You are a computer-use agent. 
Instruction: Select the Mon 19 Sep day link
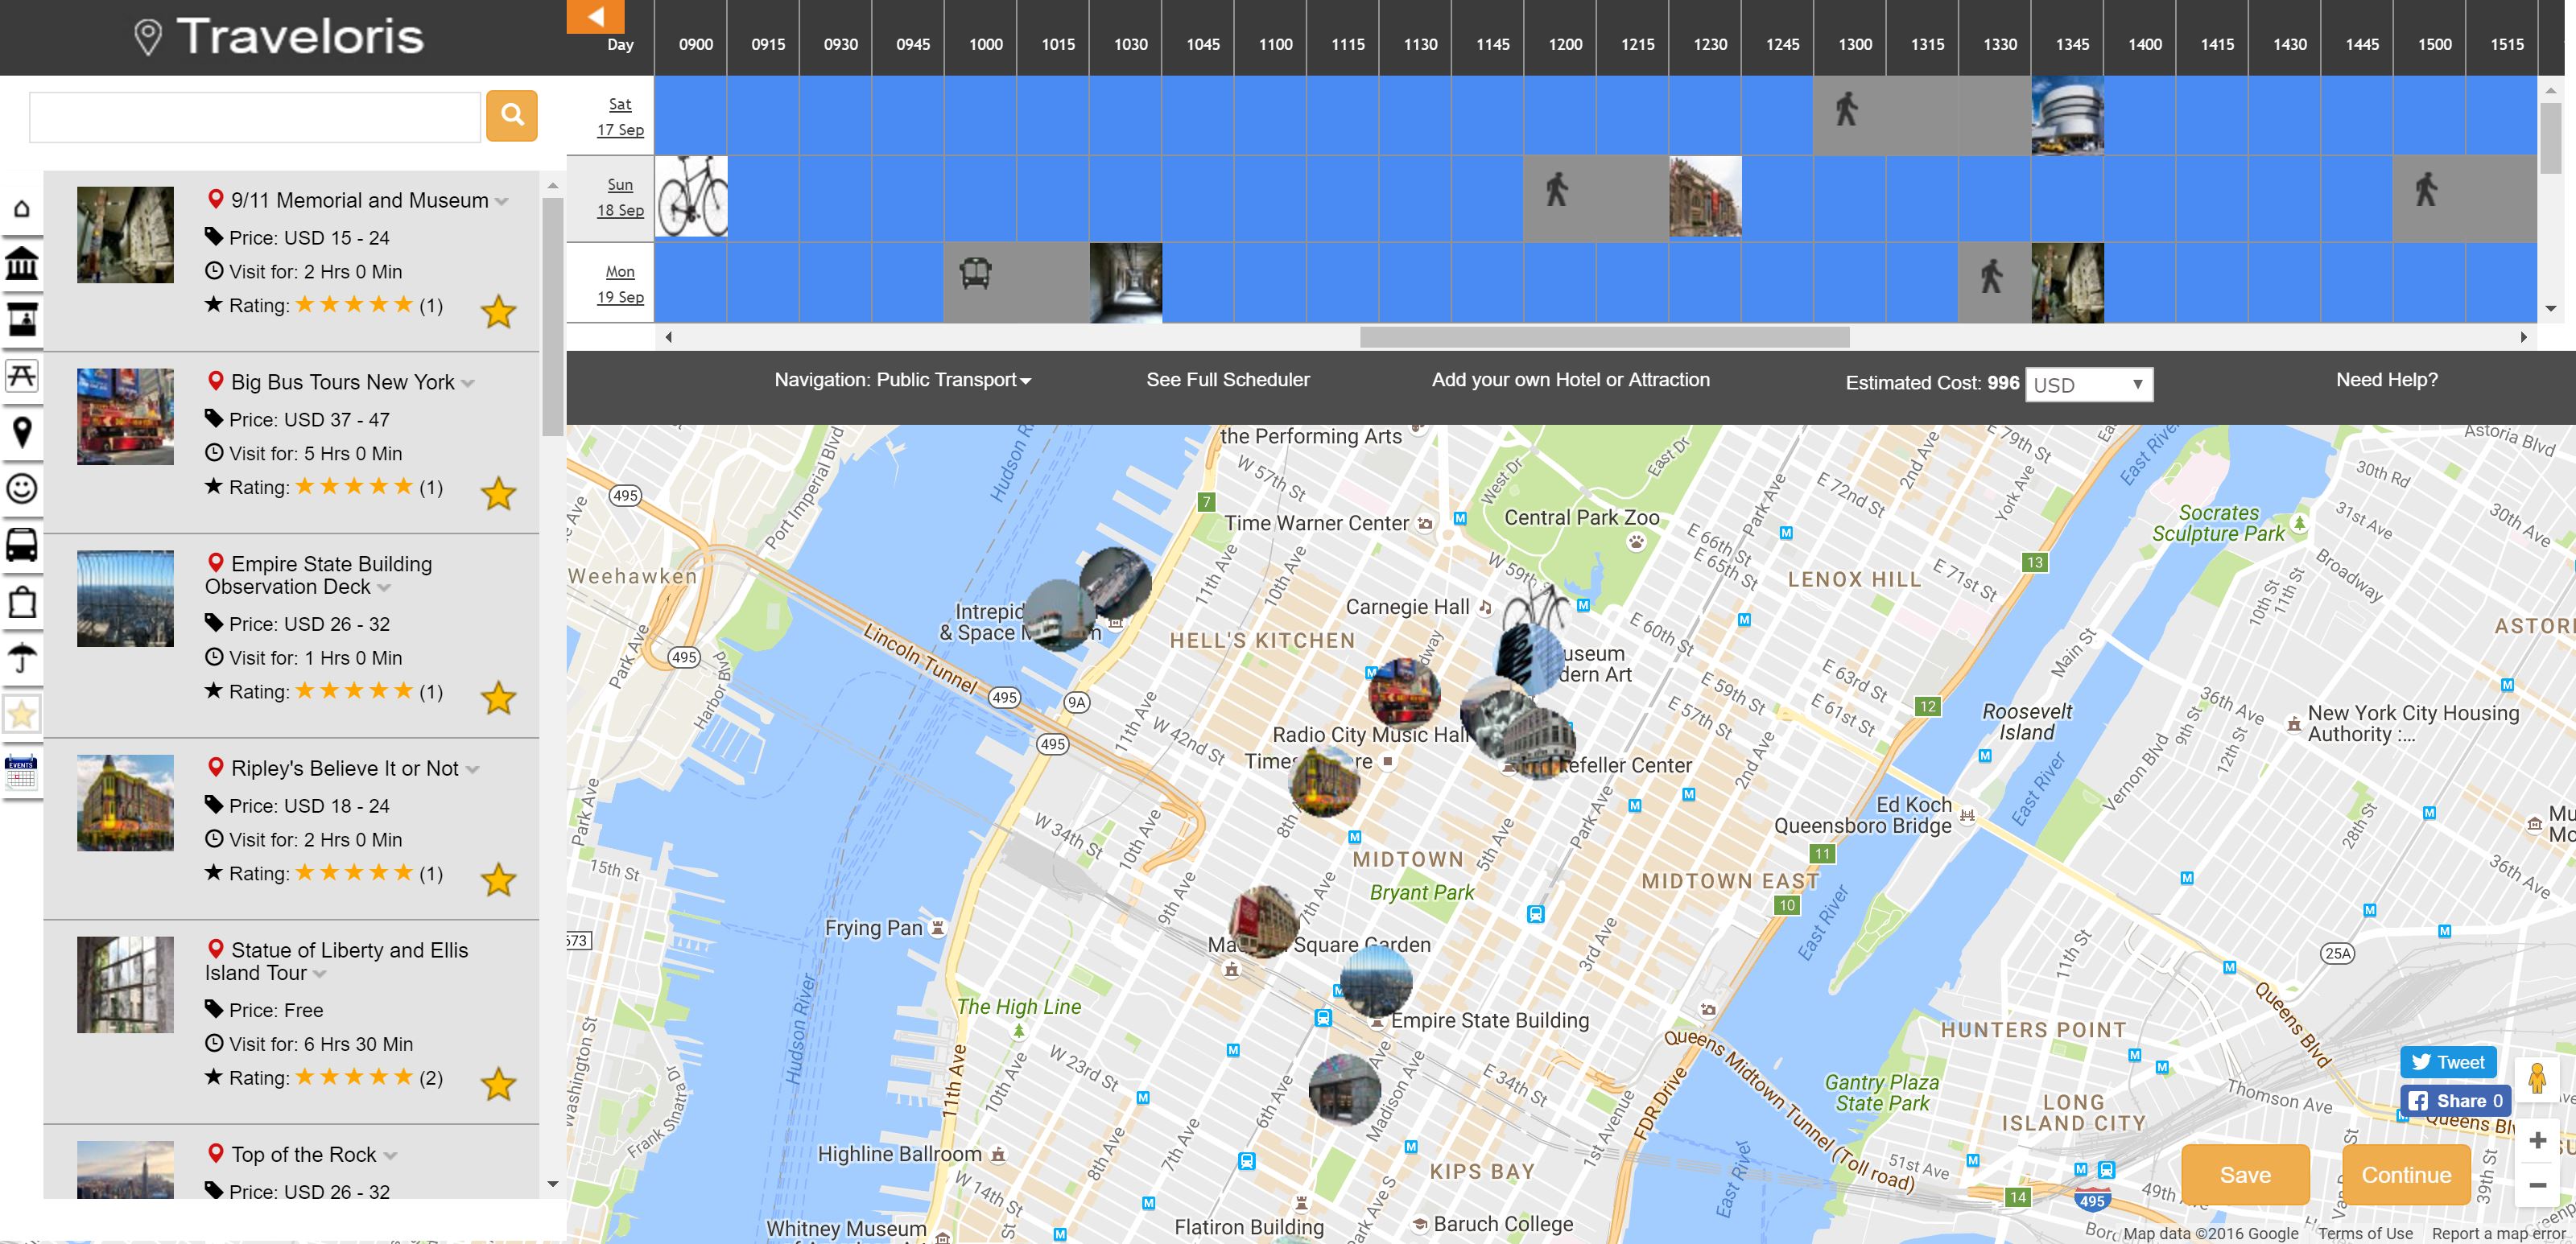click(x=620, y=285)
